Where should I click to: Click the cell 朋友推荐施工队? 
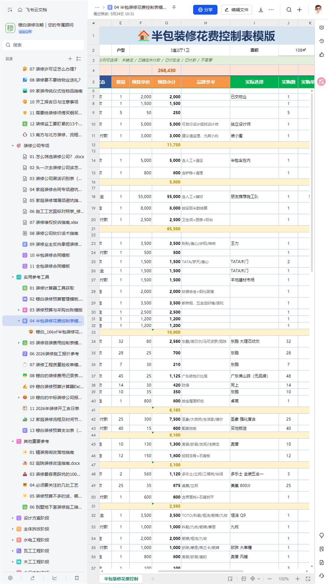[254, 197]
